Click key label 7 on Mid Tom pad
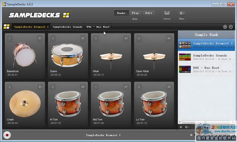237x142 pixels. [96, 87]
